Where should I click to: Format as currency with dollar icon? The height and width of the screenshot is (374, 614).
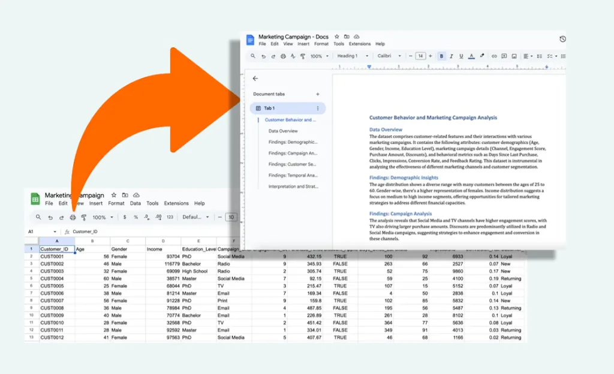pyautogui.click(x=125, y=217)
